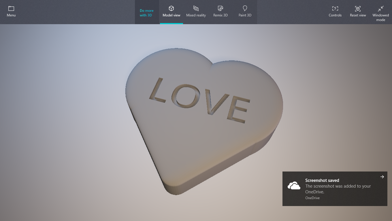The height and width of the screenshot is (221, 392).
Task: Click the OneDrive cloud icon in notification
Action: click(294, 186)
